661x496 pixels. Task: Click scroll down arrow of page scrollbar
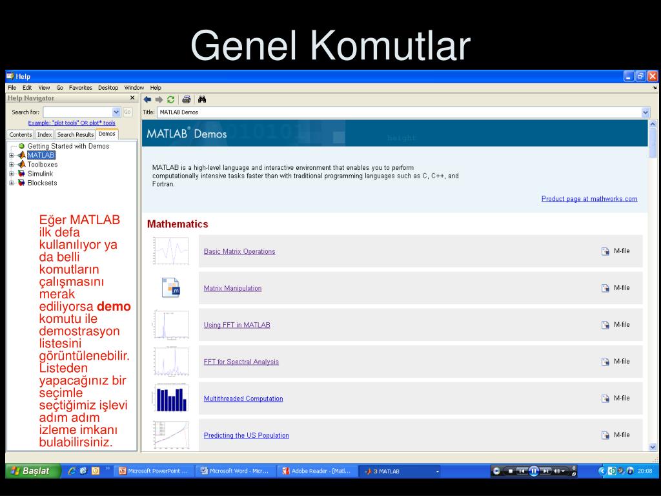click(x=653, y=447)
